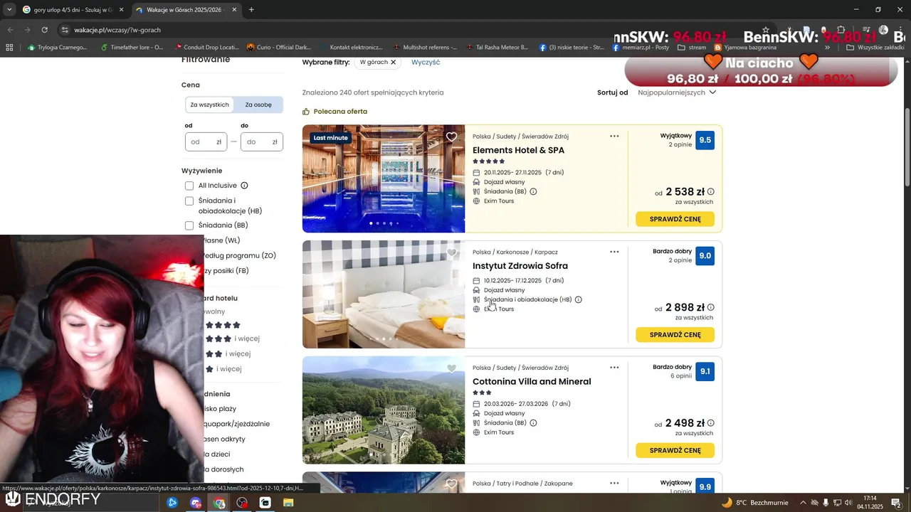Show info for Śniadania (BB) at Elements Hotel

[533, 191]
